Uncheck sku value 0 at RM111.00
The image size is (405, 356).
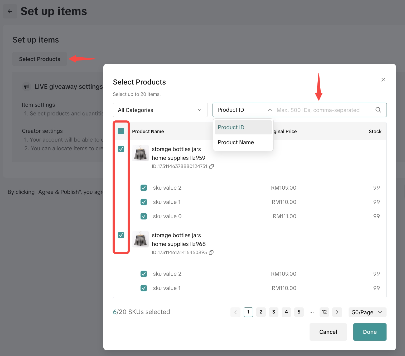point(144,216)
